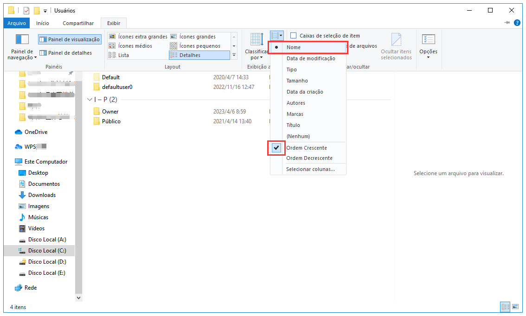Open the Owner folder

coord(110,112)
